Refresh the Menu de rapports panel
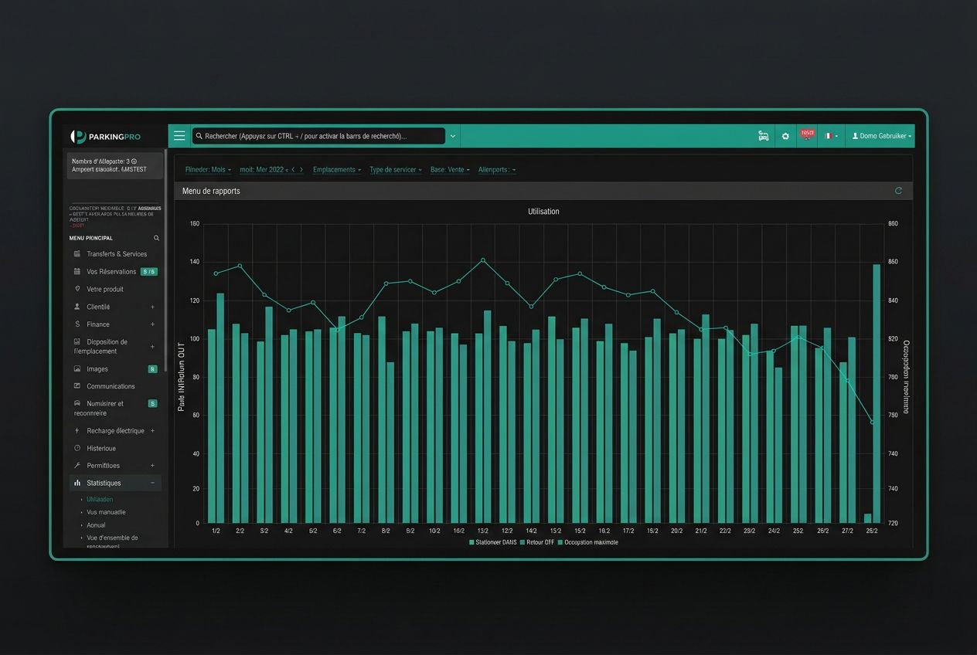 tap(898, 191)
